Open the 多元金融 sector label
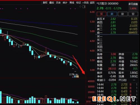The image size is (140, 105). [x=133, y=4]
